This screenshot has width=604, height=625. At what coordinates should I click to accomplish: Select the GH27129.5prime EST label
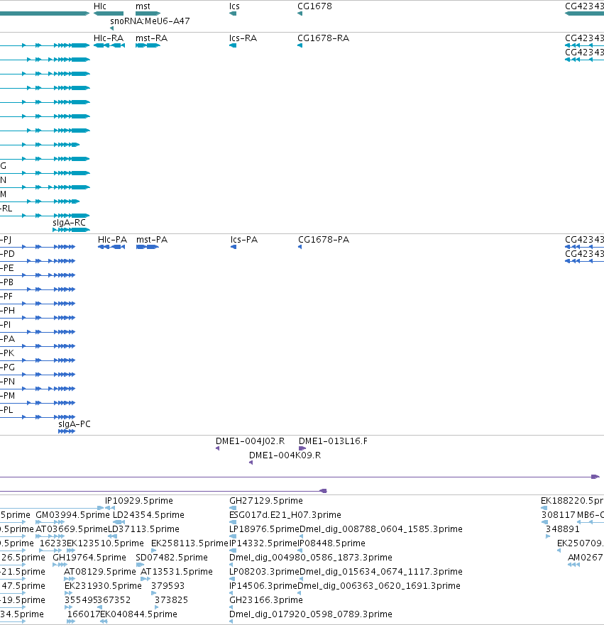(266, 501)
